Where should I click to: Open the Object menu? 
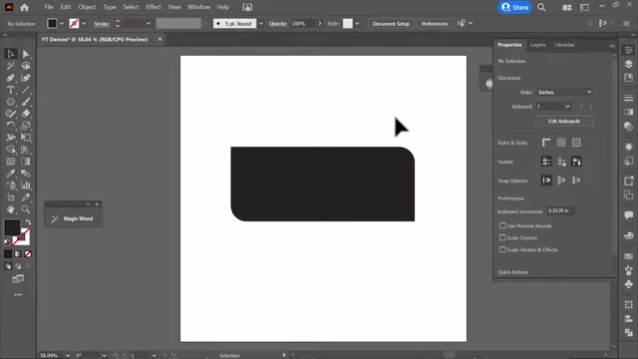click(x=87, y=7)
